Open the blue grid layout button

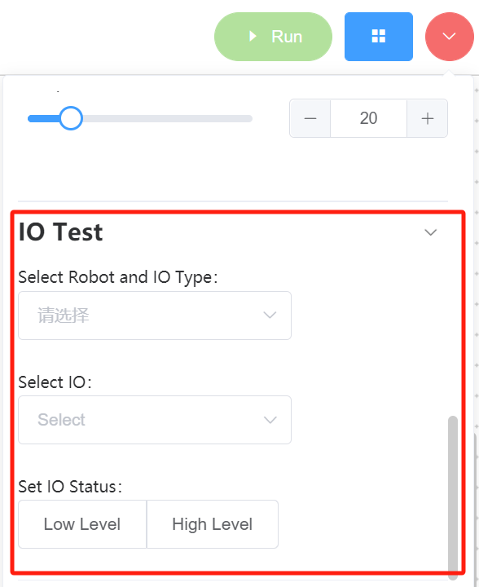point(379,37)
